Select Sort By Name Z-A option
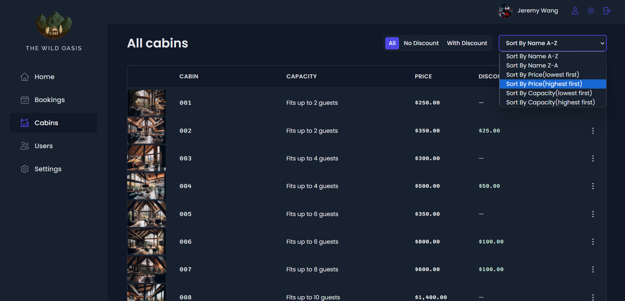 point(532,66)
